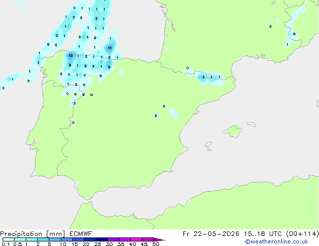Click the legend label "0.5"
This screenshot has width=319, height=246.
pos(17,244)
